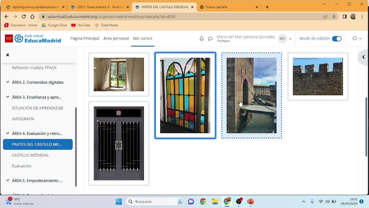Click the tab search chevron in title bar

coord(324,4)
